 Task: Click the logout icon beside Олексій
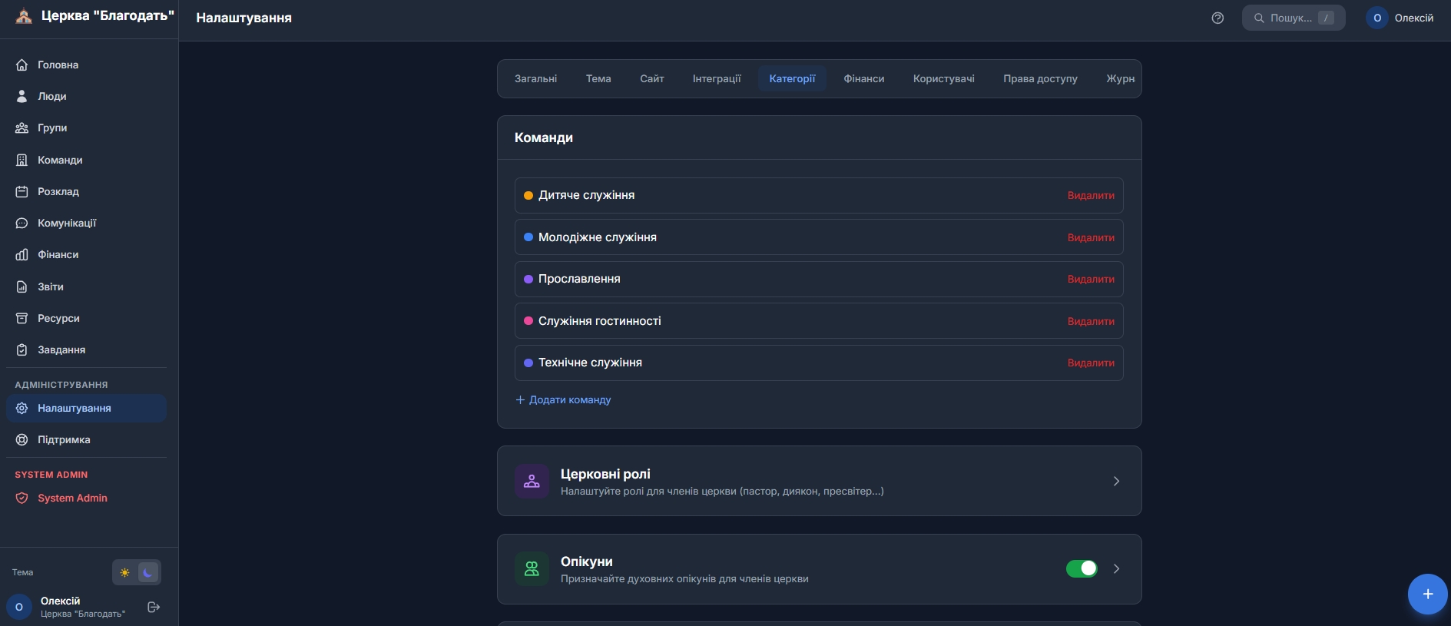154,607
